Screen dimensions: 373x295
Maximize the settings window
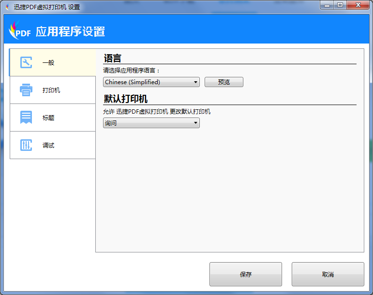[x=340, y=5]
